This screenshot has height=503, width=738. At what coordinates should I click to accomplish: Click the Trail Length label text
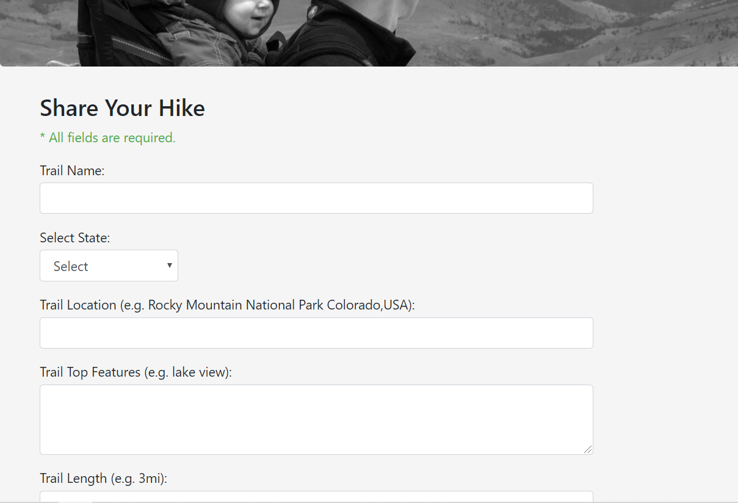point(103,479)
